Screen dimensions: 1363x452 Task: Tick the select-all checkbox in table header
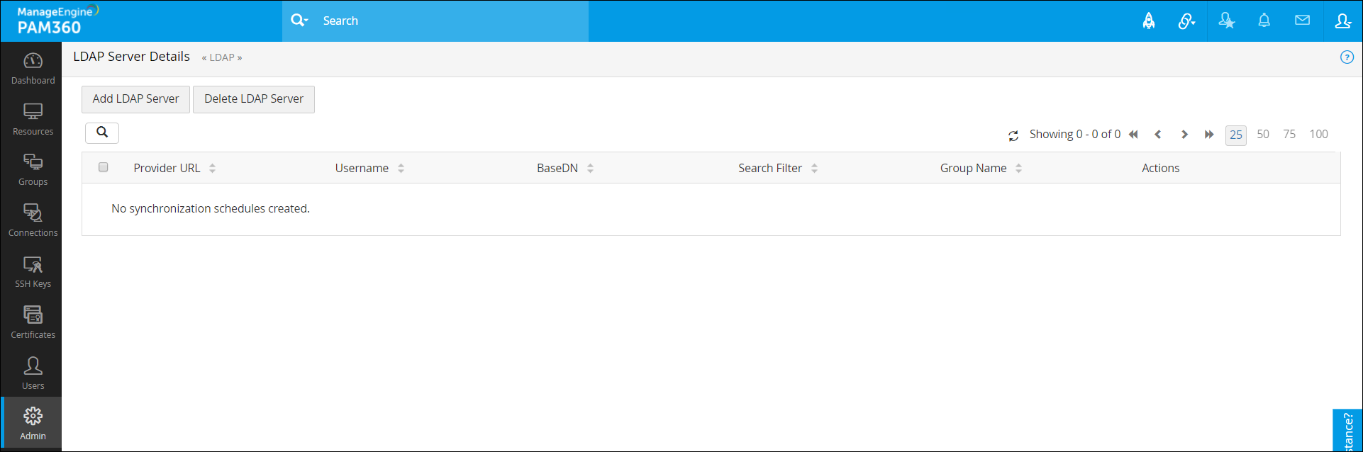(104, 167)
